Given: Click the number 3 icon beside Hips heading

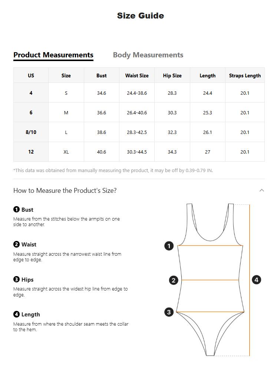Looking at the screenshot, I should click(16, 279).
